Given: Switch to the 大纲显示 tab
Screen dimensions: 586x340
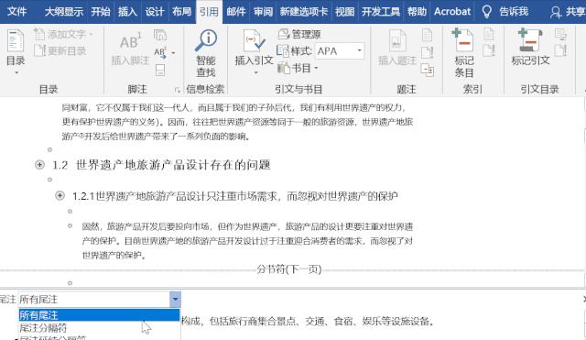Looking at the screenshot, I should point(64,12).
